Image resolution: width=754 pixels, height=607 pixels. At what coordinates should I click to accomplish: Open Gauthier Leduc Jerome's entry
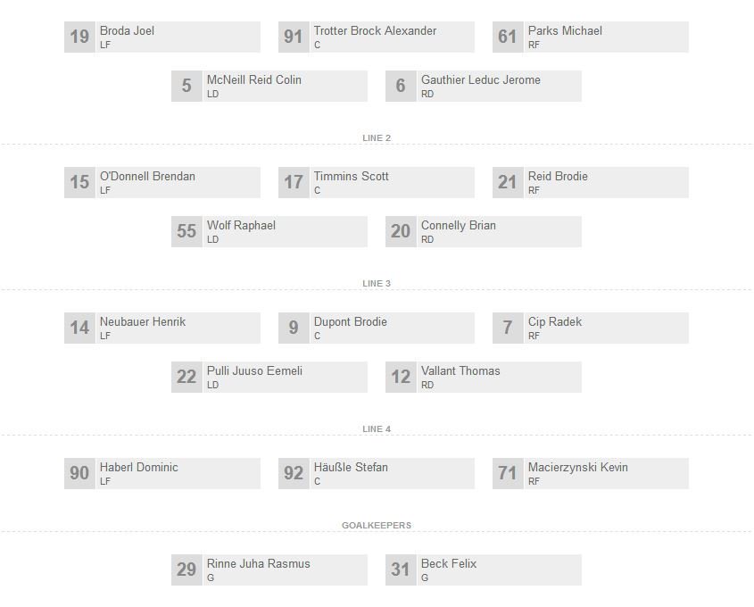[x=483, y=87]
